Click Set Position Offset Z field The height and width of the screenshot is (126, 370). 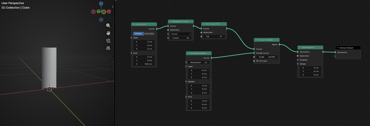[x=310, y=75]
